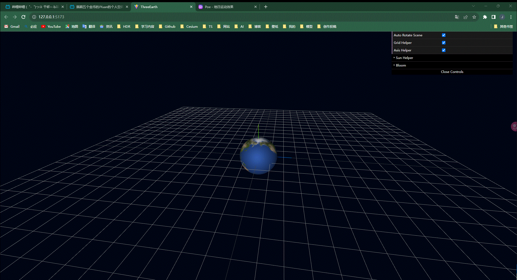Open the TS bookmark folder
Screen dimensions: 517x280
tap(208, 26)
